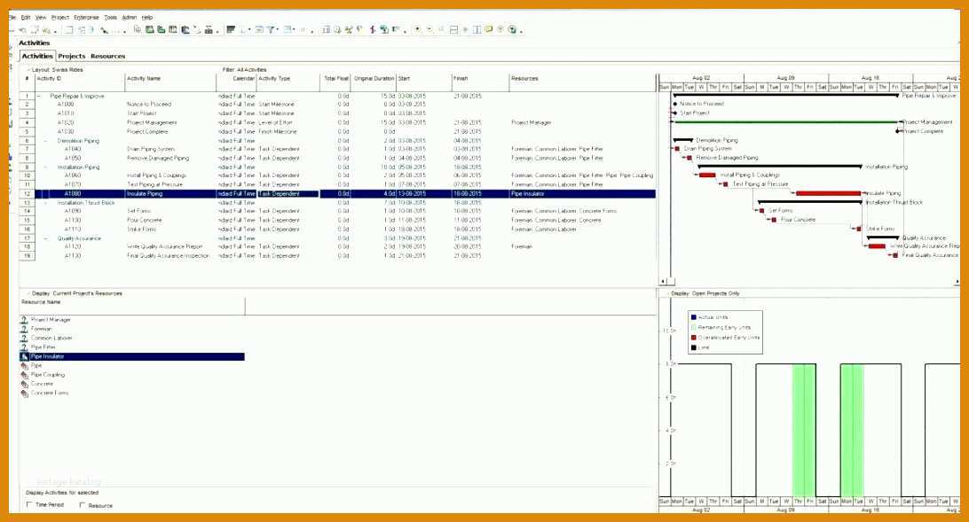Image resolution: width=969 pixels, height=522 pixels.
Task: Collapse the Demolition Piping group
Action: 46,141
